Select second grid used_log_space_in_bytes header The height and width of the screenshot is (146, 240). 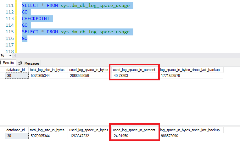pos(89,130)
